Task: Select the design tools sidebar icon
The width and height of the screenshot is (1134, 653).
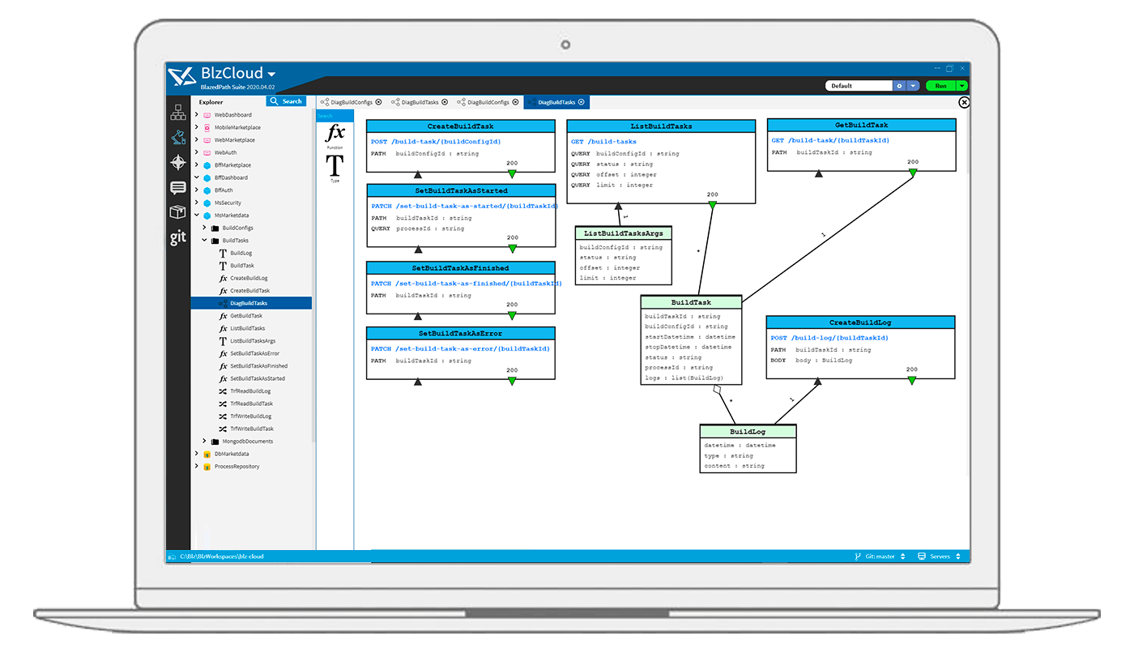Action: [x=178, y=138]
